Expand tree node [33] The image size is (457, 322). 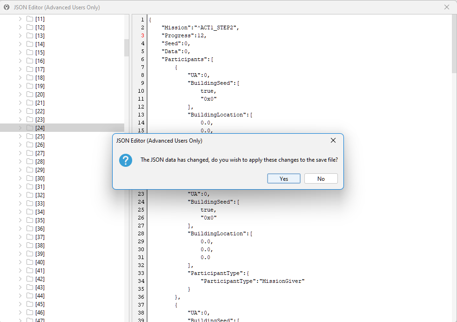click(x=20, y=204)
